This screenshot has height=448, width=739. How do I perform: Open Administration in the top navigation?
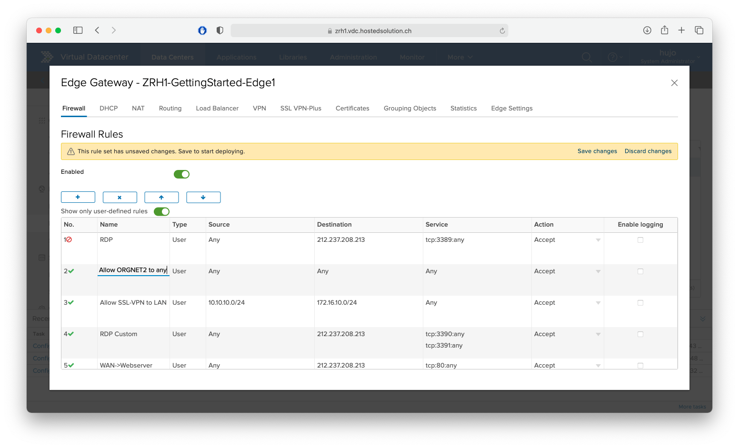(353, 57)
